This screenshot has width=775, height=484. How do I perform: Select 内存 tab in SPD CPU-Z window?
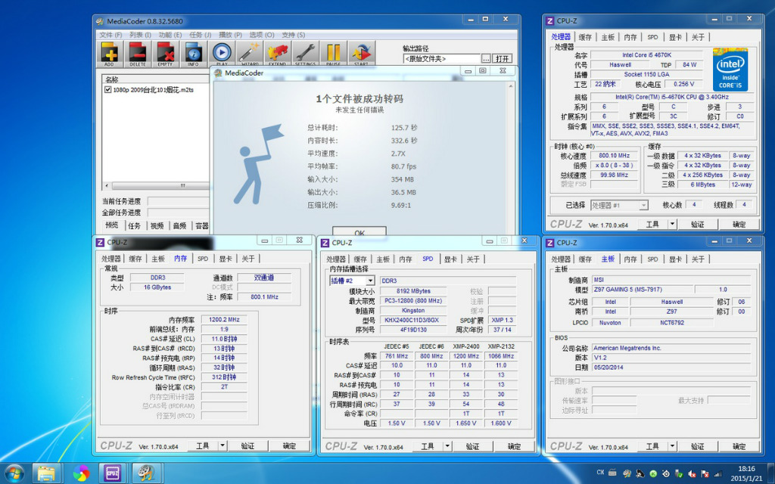click(406, 259)
